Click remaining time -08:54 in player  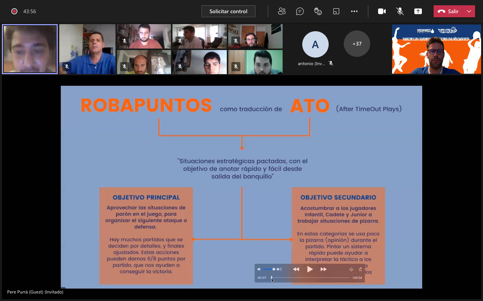(x=357, y=278)
